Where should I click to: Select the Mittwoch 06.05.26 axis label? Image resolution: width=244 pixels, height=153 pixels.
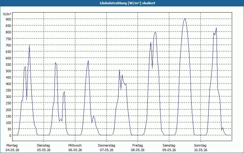point(75,148)
